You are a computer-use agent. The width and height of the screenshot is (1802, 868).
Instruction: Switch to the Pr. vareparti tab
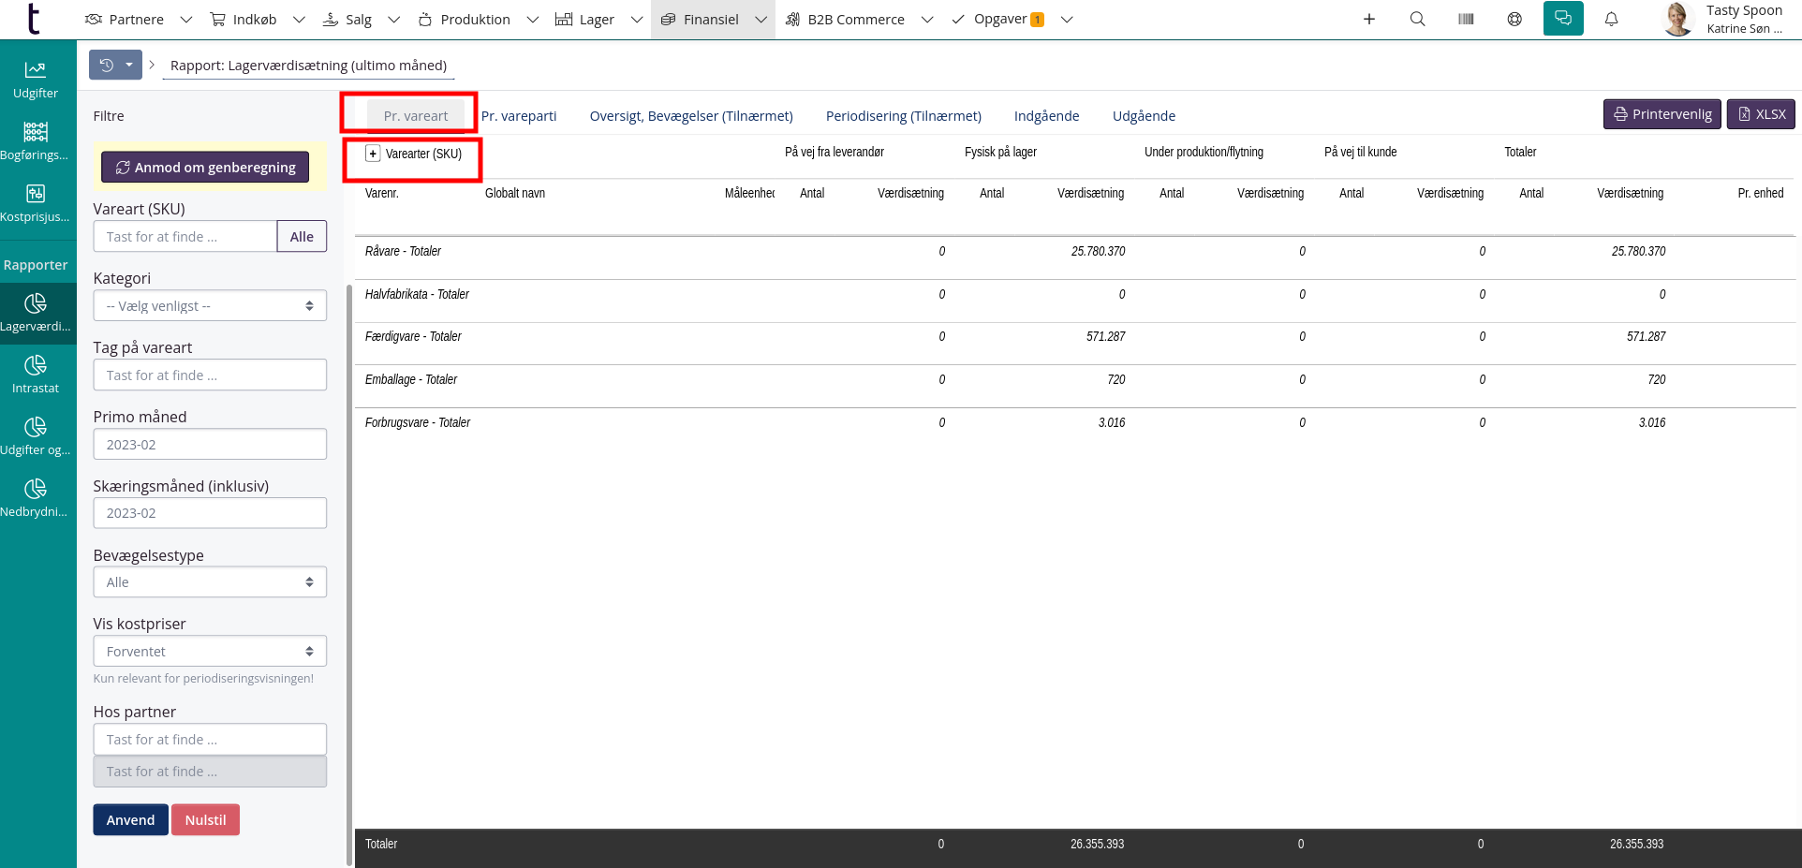pyautogui.click(x=519, y=116)
